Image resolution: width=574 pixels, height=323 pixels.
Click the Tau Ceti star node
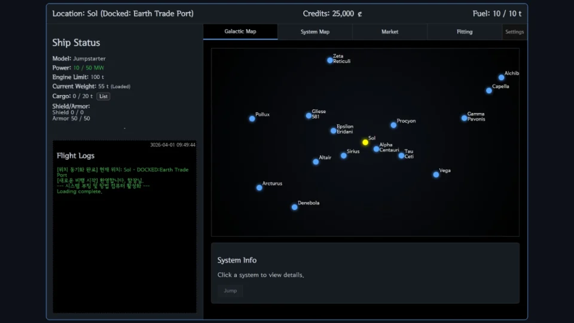click(x=401, y=156)
